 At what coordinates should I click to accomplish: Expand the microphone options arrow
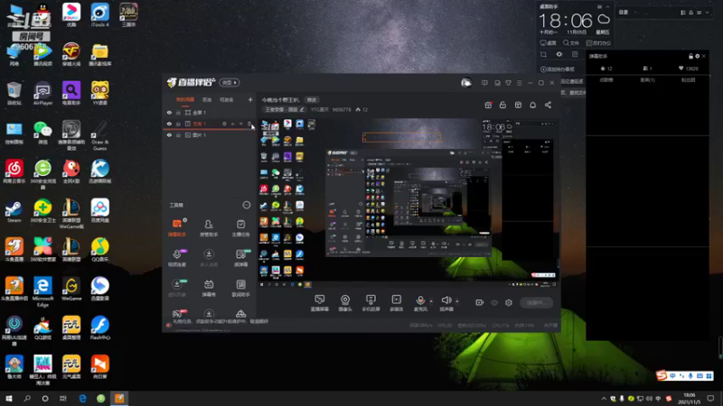pos(431,301)
